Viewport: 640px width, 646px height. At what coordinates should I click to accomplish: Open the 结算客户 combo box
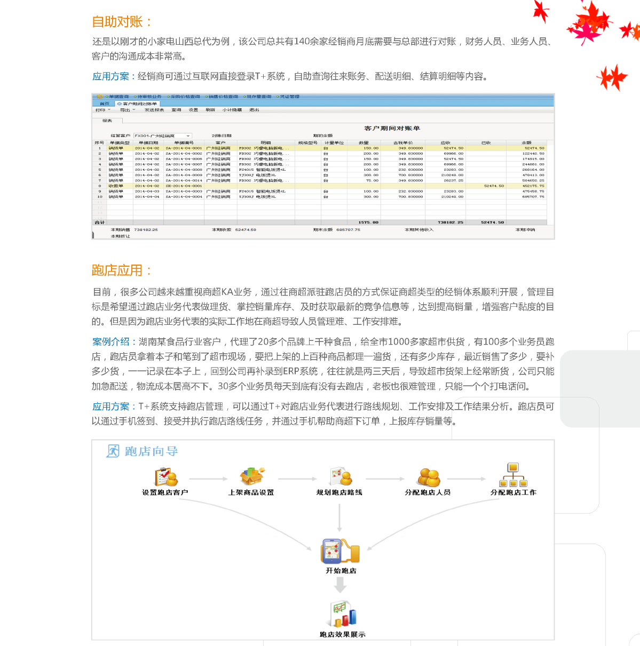(x=162, y=136)
